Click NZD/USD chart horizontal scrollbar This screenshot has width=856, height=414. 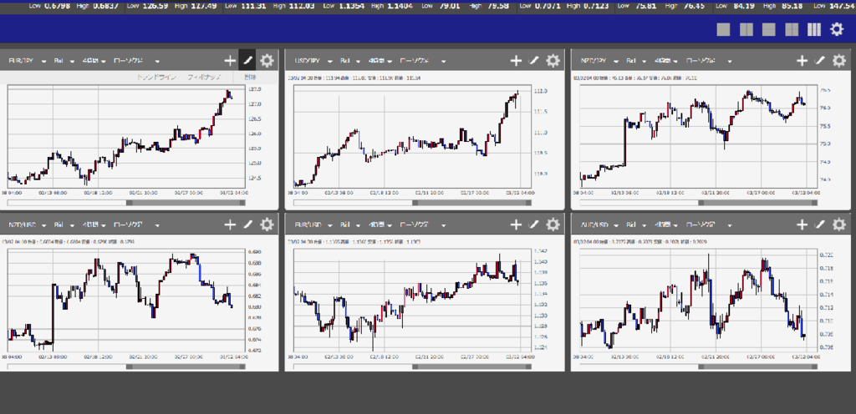click(x=126, y=366)
